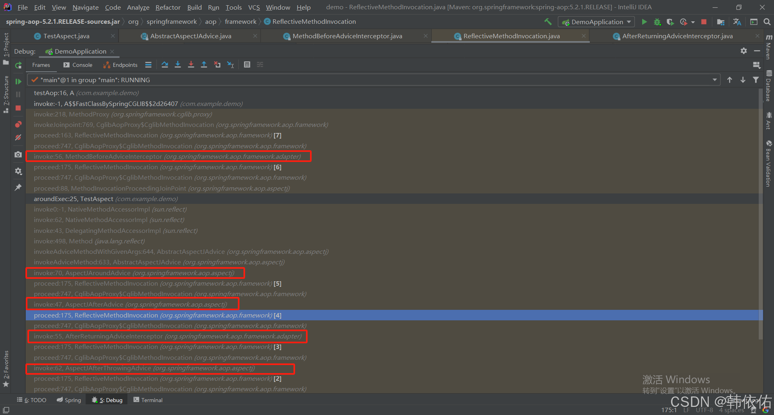The width and height of the screenshot is (774, 415).
Task: Open the Terminal tool window
Action: pyautogui.click(x=148, y=400)
